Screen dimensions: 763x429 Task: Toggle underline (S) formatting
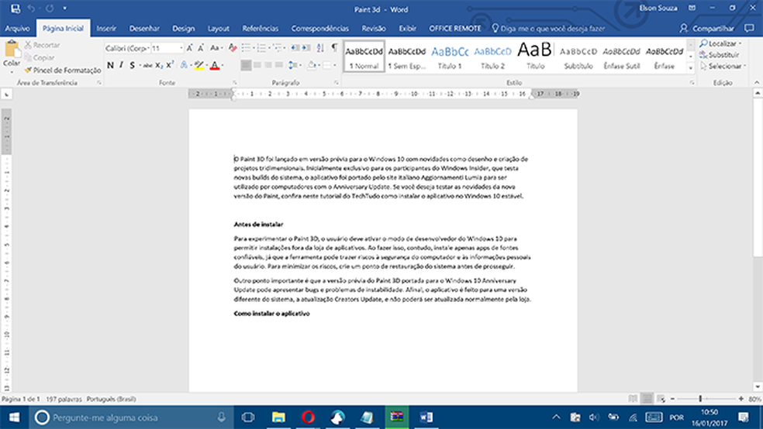point(132,64)
